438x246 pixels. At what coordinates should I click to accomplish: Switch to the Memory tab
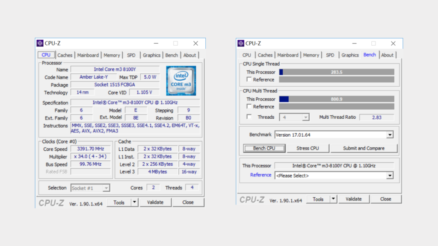coord(112,55)
